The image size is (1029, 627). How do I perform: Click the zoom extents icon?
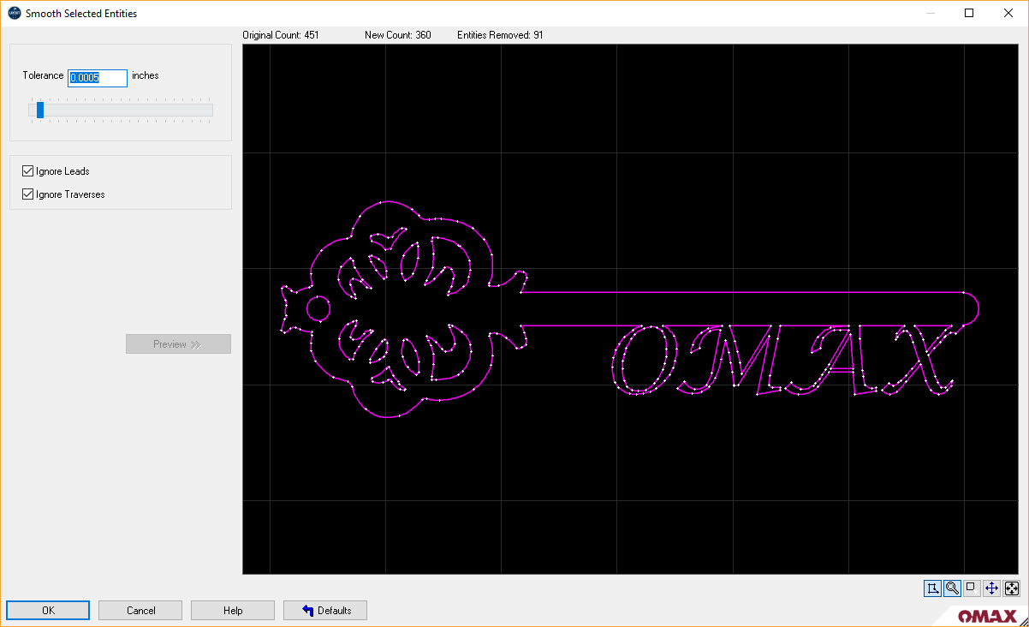coord(1011,588)
